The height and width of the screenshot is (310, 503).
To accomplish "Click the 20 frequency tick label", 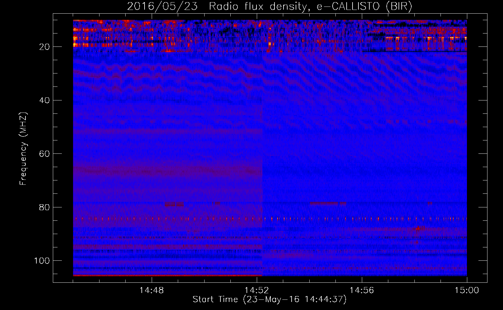I will (x=45, y=47).
